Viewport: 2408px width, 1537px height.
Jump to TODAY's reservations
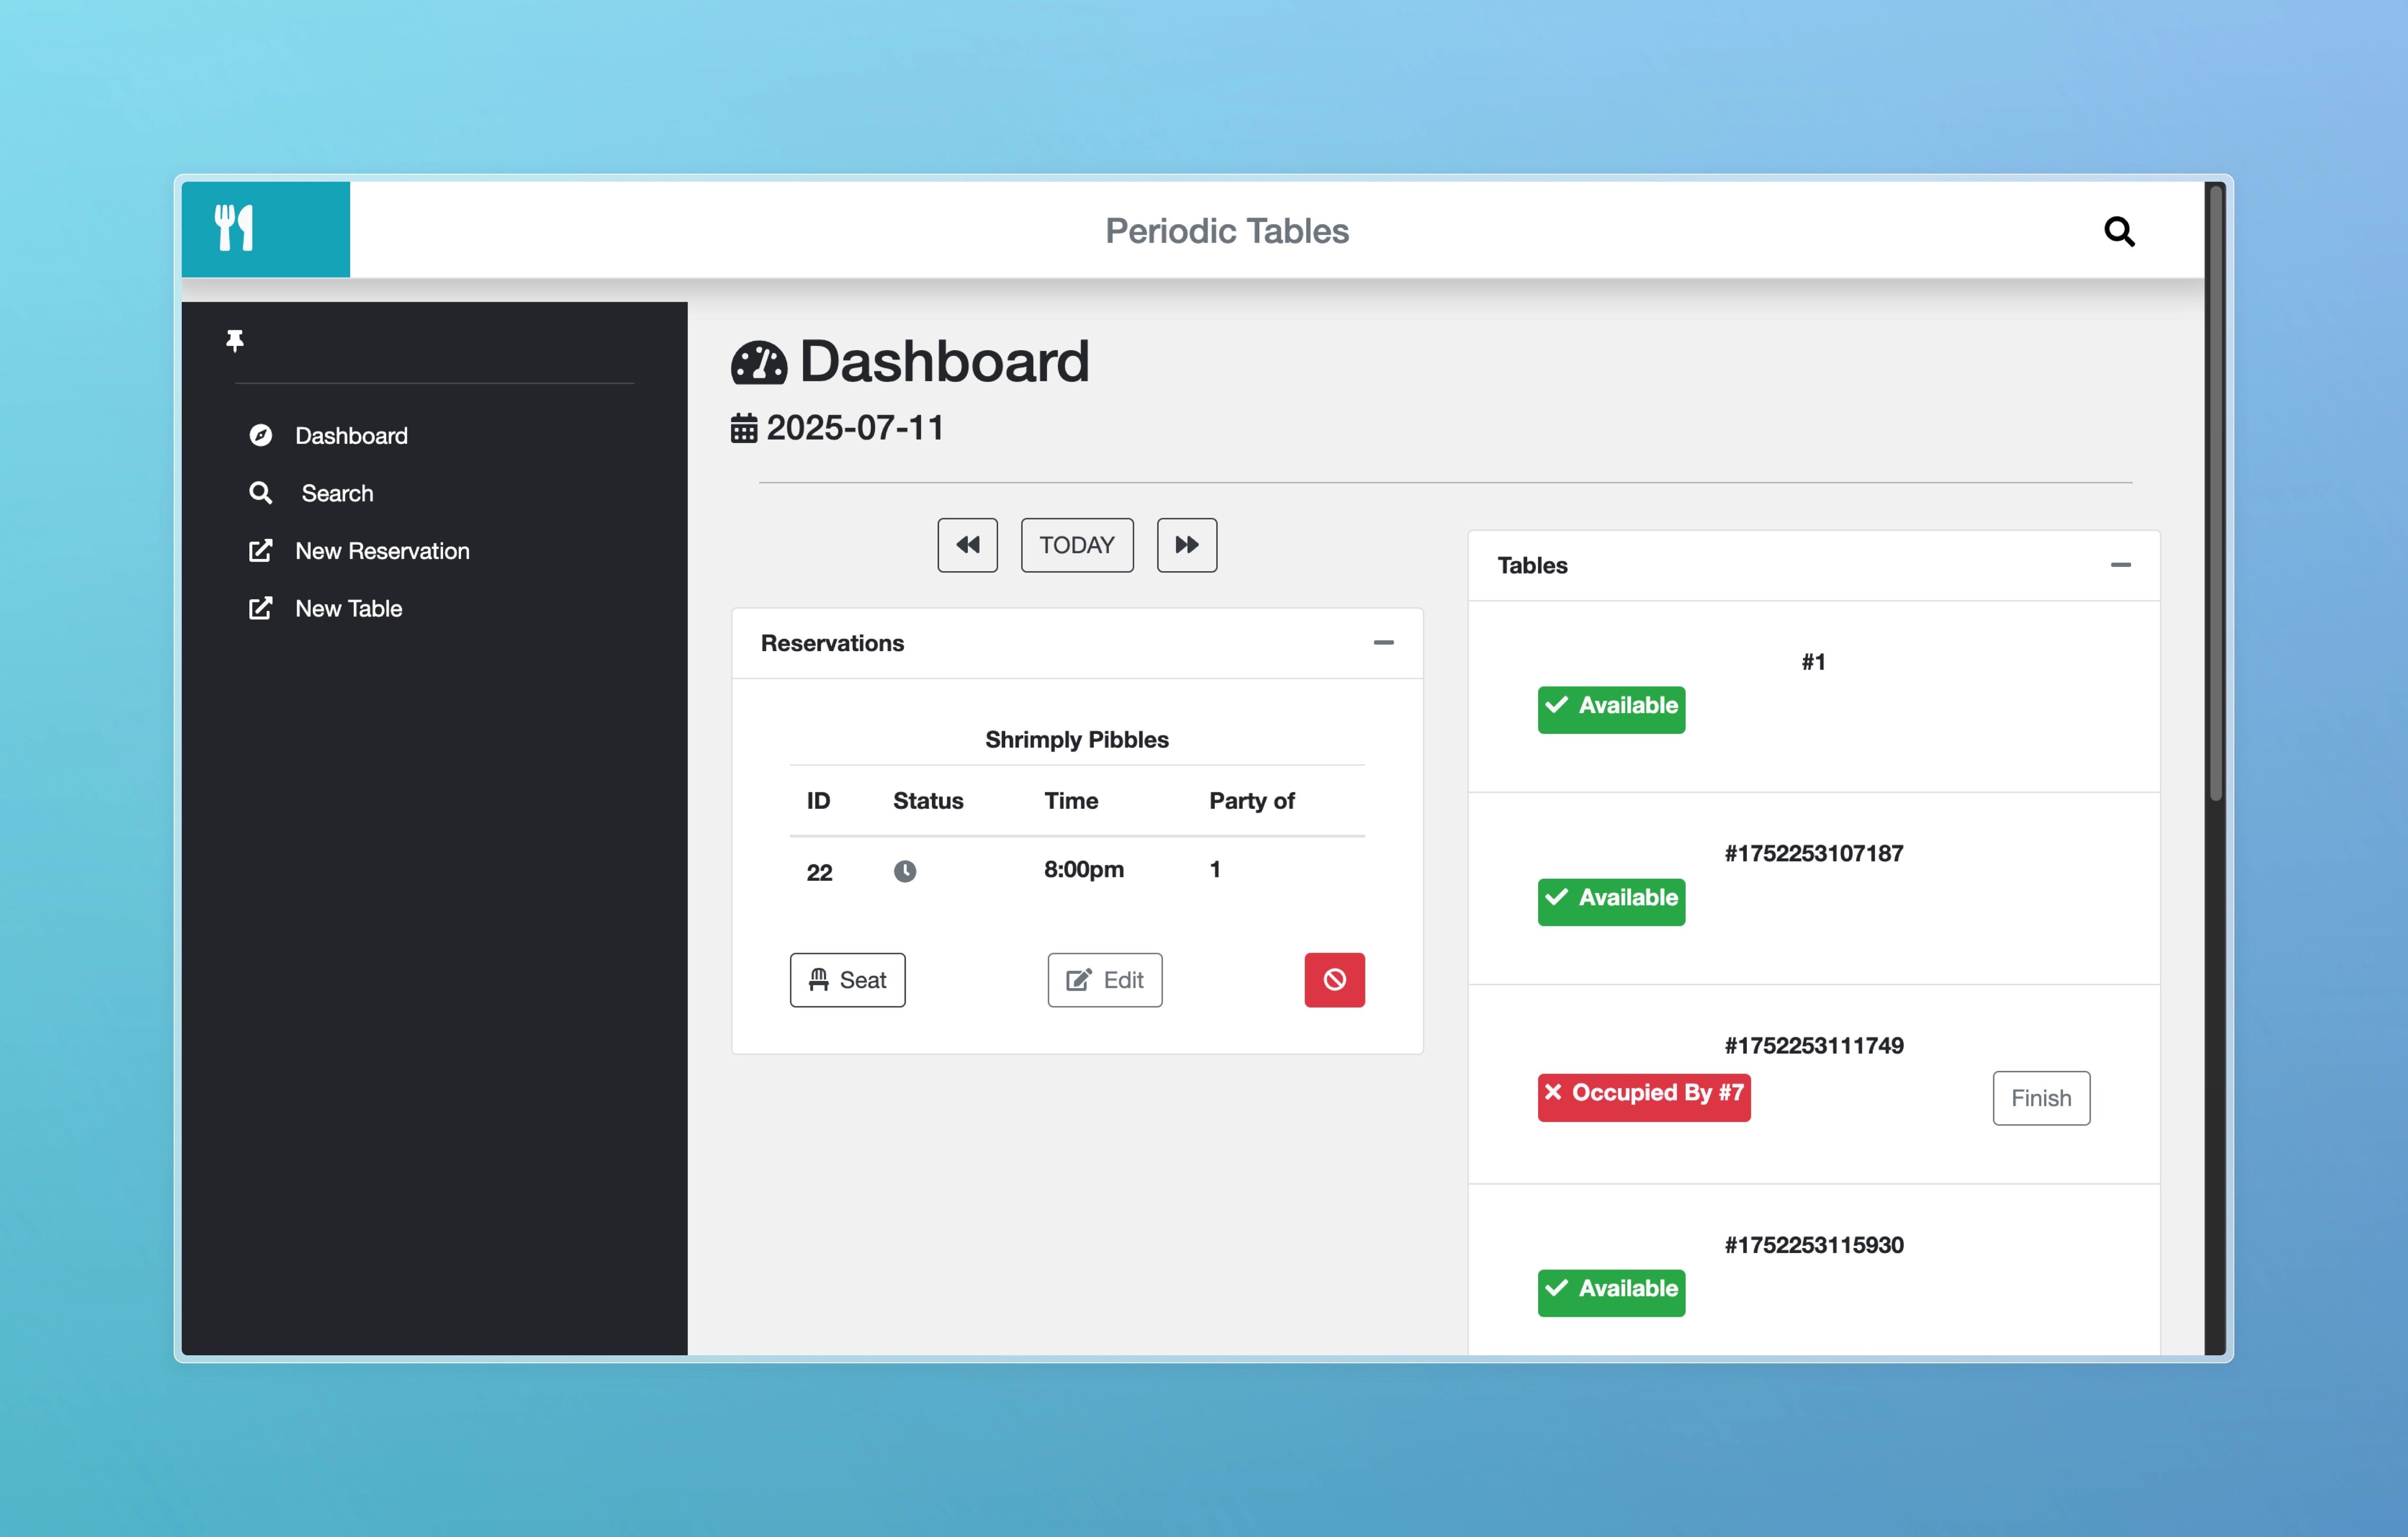pyautogui.click(x=1077, y=545)
